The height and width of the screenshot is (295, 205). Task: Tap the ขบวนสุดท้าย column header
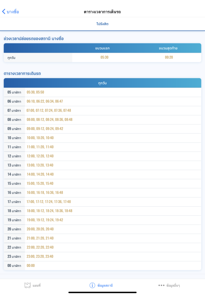tap(168, 48)
